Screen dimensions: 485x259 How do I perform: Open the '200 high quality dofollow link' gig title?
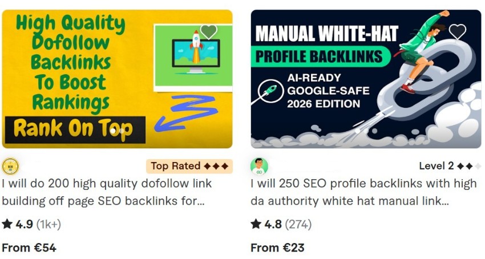tap(107, 192)
